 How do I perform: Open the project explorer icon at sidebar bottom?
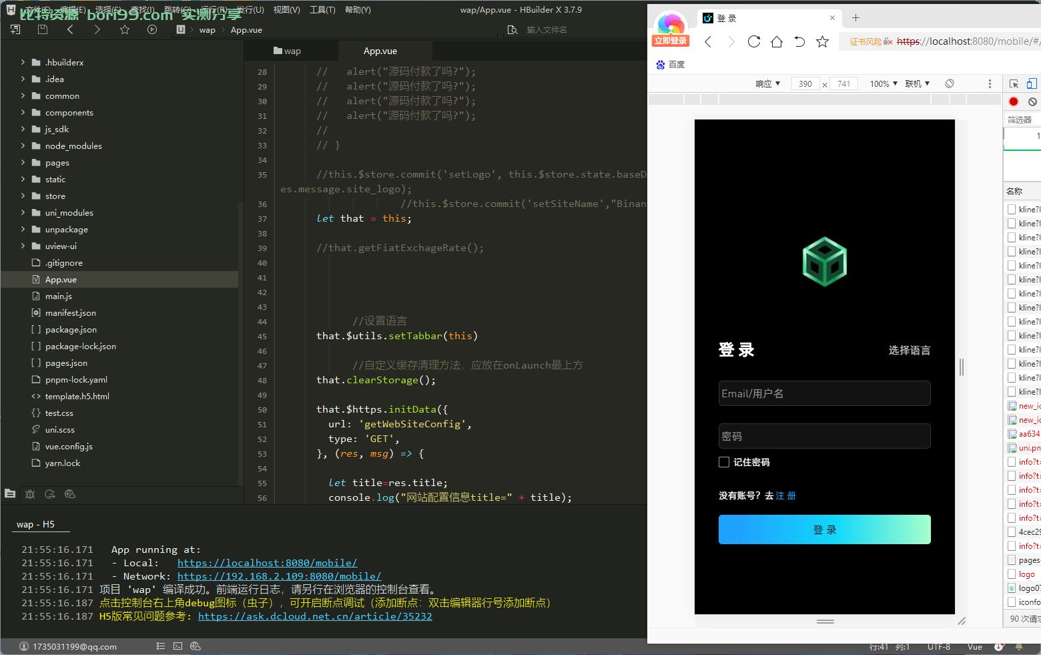click(x=10, y=494)
